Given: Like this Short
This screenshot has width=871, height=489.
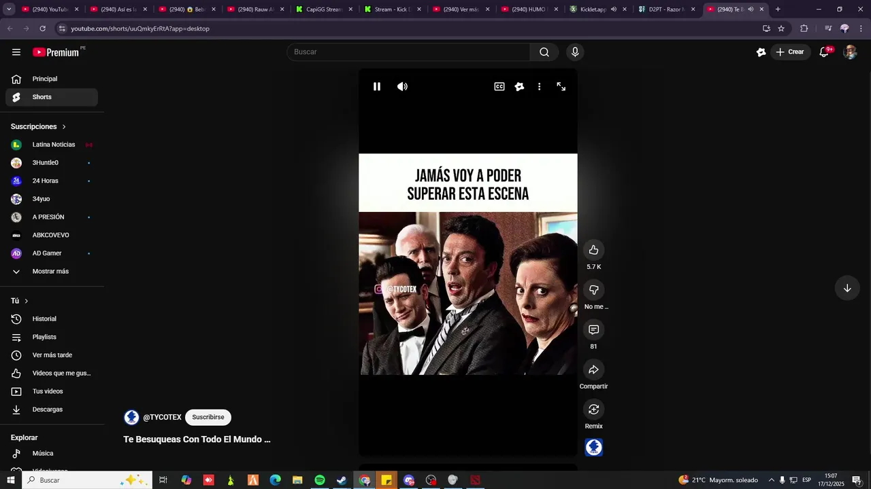Looking at the screenshot, I should click(x=593, y=250).
